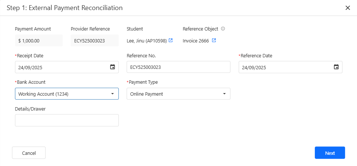Click the Online Payment combo box text

[147, 94]
